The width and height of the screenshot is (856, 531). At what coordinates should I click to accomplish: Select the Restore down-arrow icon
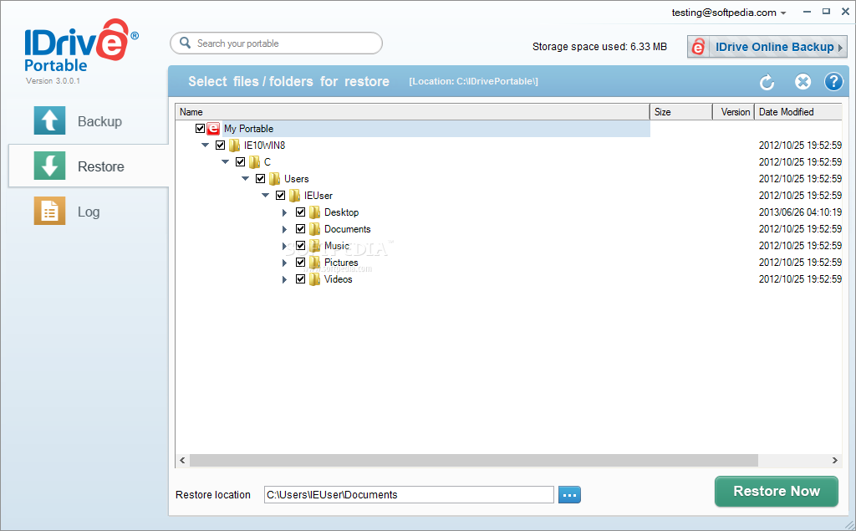(49, 166)
